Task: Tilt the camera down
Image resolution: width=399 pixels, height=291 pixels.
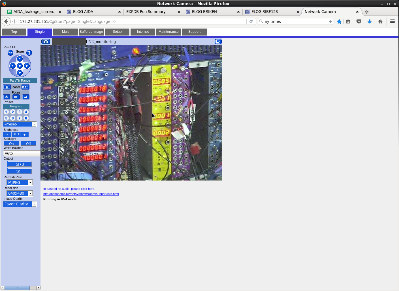Action: click(20, 73)
